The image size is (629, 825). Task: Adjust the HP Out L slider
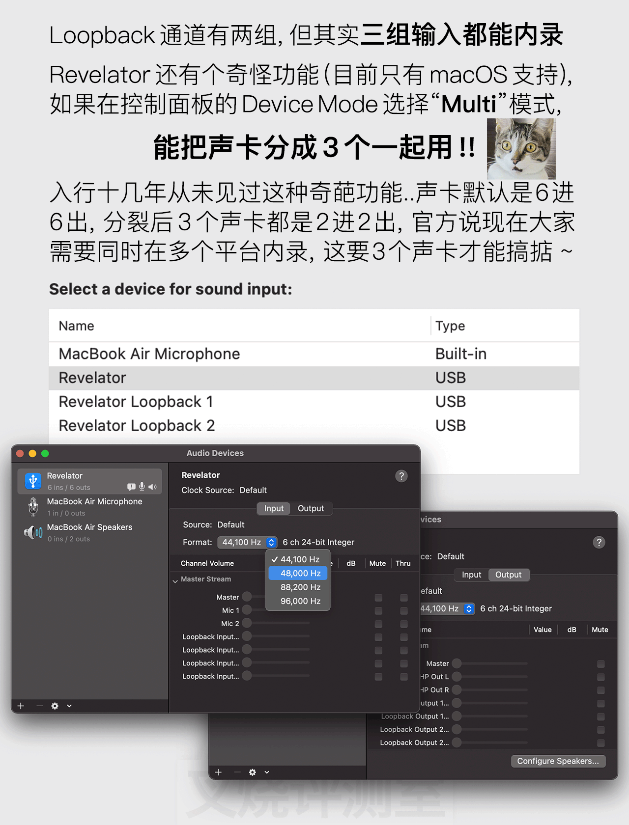click(490, 676)
